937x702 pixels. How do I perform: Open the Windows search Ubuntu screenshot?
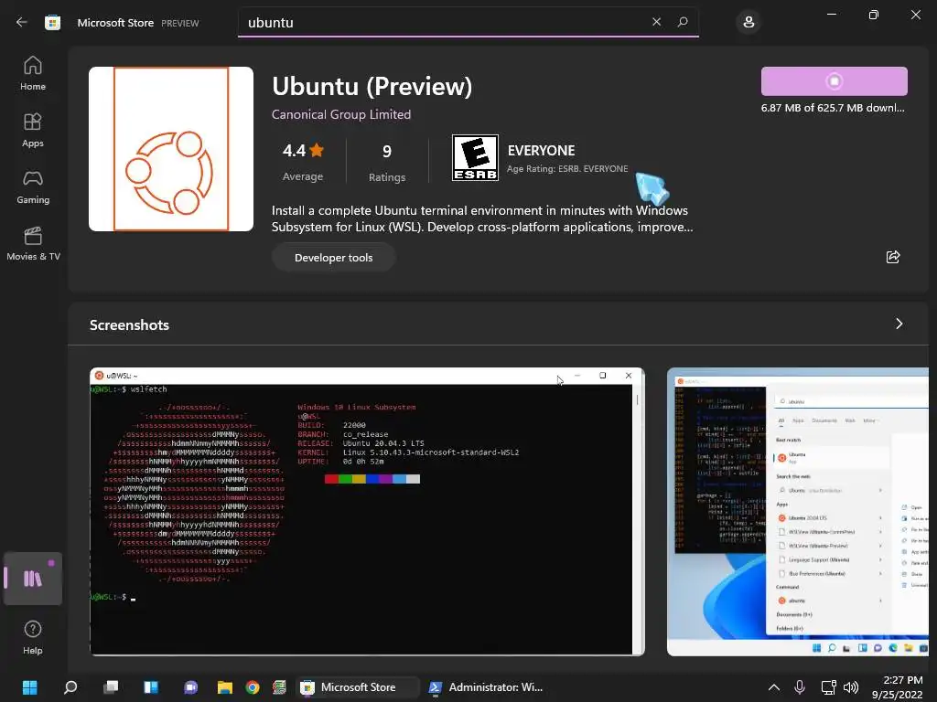[798, 512]
